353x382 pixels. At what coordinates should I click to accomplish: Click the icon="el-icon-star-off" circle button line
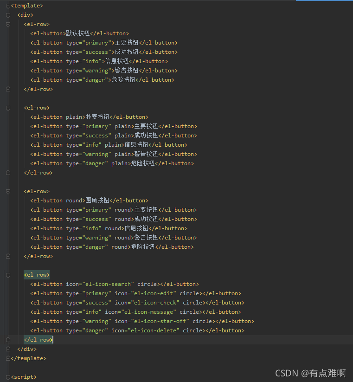[142, 321]
